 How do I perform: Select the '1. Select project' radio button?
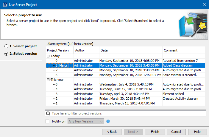(x=6, y=46)
